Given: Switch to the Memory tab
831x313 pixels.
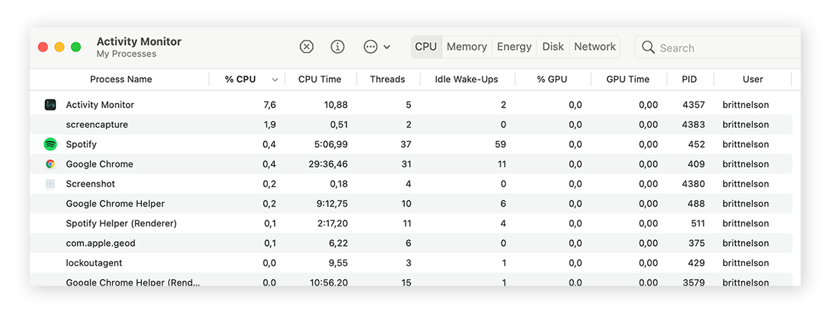Looking at the screenshot, I should (467, 47).
